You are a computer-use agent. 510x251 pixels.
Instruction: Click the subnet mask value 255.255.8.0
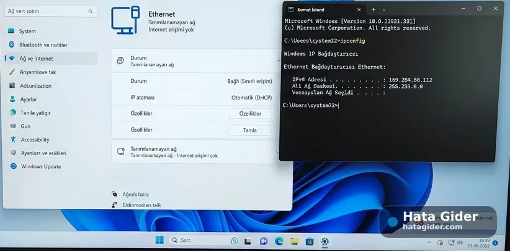coord(406,87)
